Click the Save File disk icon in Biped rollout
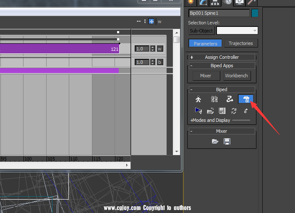295x213 pixels. (222, 111)
